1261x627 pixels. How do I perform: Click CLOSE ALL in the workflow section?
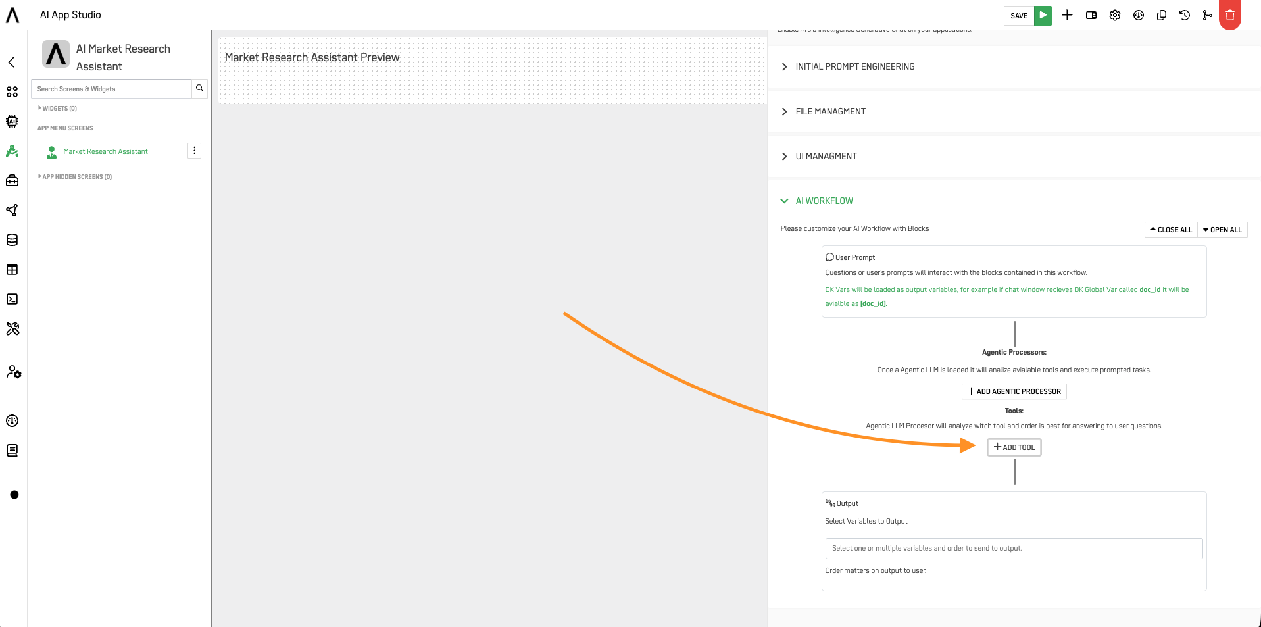pyautogui.click(x=1170, y=230)
